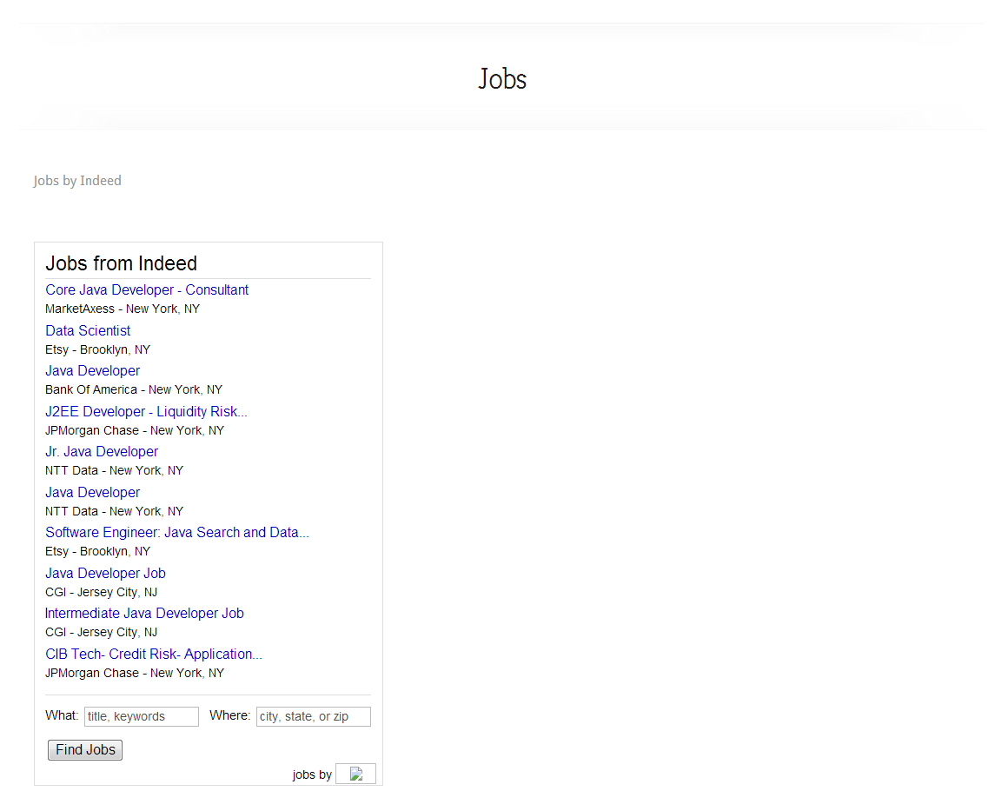Image resolution: width=1008 pixels, height=791 pixels.
Task: Open the CIB Tech- Credit Risk- Application posting
Action: pyautogui.click(x=154, y=654)
